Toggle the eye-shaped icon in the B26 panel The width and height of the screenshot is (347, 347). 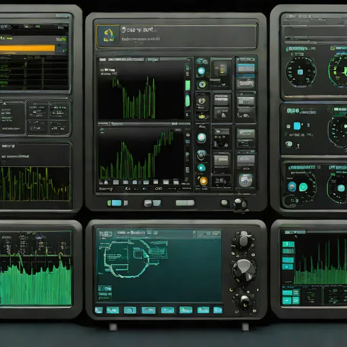(x=289, y=144)
